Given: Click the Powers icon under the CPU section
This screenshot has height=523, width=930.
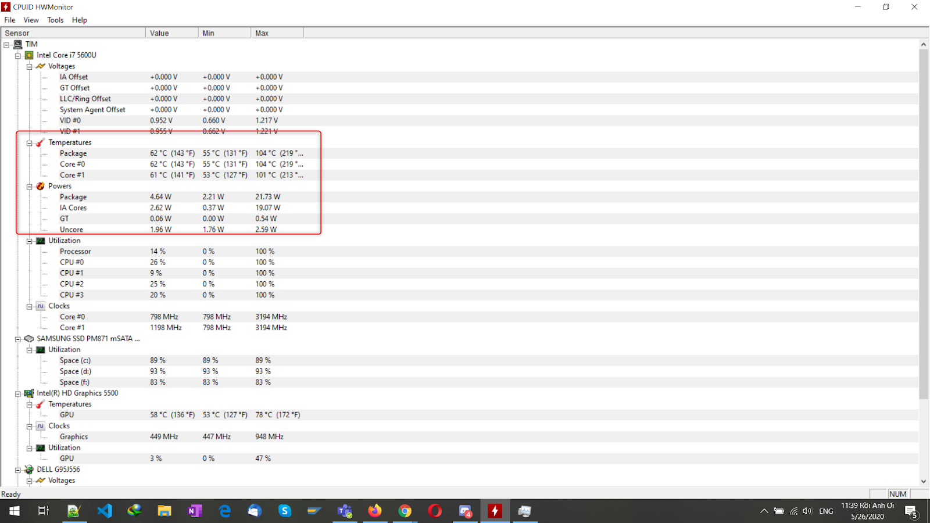Looking at the screenshot, I should point(40,186).
